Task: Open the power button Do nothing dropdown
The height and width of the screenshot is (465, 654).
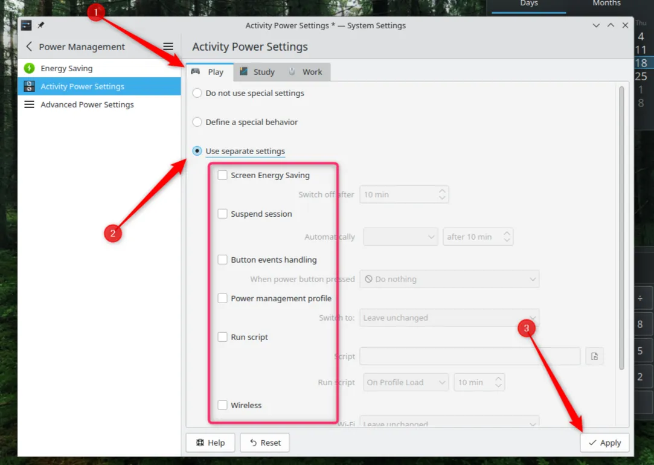Action: pos(449,279)
